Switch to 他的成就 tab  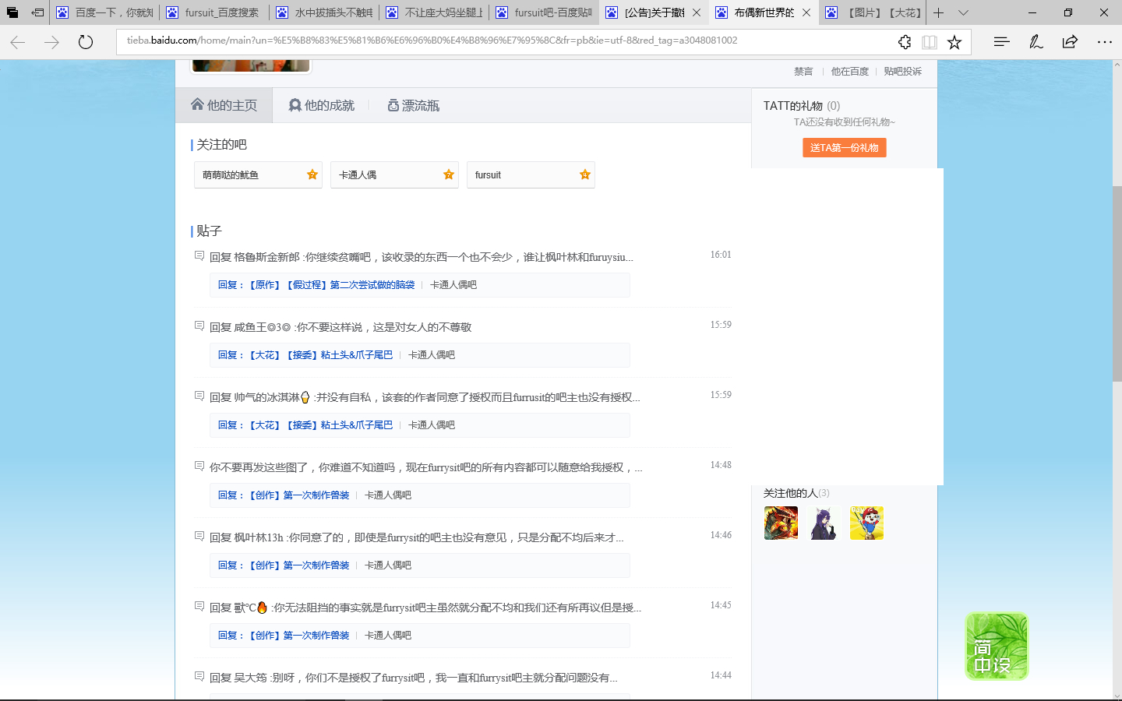point(321,105)
